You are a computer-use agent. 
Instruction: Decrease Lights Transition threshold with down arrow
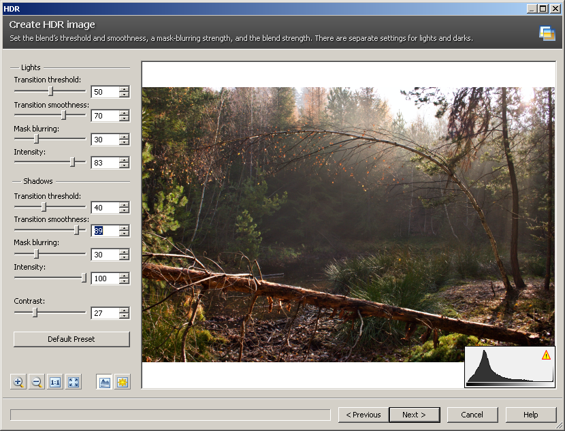tap(125, 95)
